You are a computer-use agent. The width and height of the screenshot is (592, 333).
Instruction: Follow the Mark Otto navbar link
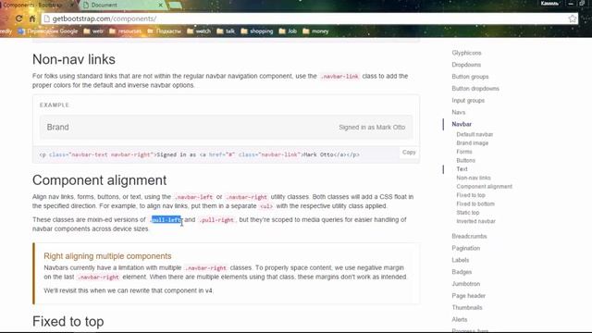pos(390,128)
